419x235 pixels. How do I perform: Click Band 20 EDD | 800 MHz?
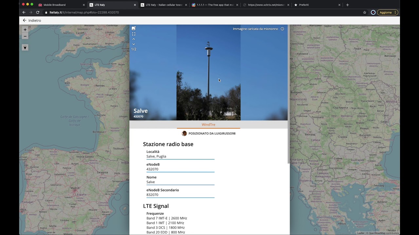click(x=166, y=232)
